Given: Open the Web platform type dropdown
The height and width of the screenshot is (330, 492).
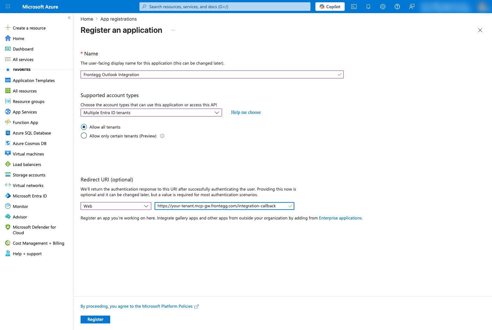Looking at the screenshot, I should [116, 206].
